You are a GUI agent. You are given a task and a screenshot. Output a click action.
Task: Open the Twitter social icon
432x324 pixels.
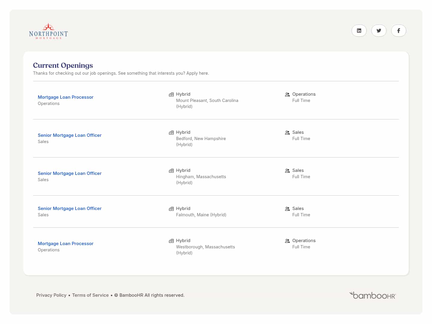point(379,31)
